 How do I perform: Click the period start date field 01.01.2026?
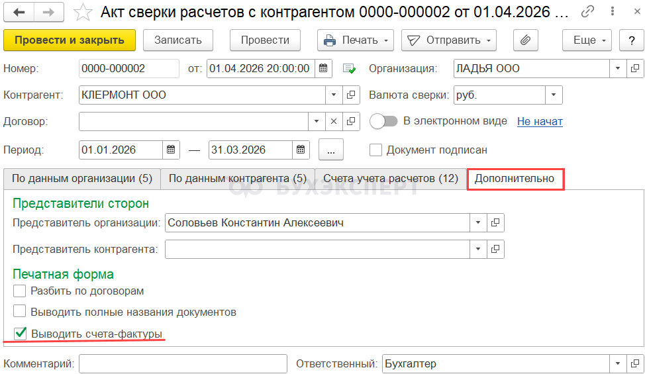click(121, 150)
